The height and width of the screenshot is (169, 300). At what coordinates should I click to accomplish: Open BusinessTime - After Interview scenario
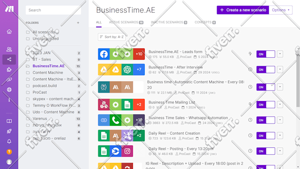[x=176, y=67]
